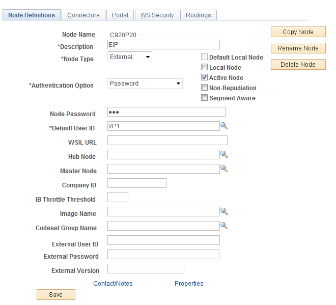Screen dimensions: 336x305
Task: Open the Properties link
Action: pyautogui.click(x=189, y=283)
